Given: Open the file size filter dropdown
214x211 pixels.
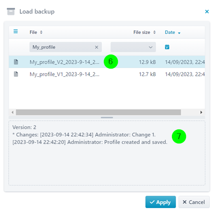Looking at the screenshot, I should click(x=133, y=47).
